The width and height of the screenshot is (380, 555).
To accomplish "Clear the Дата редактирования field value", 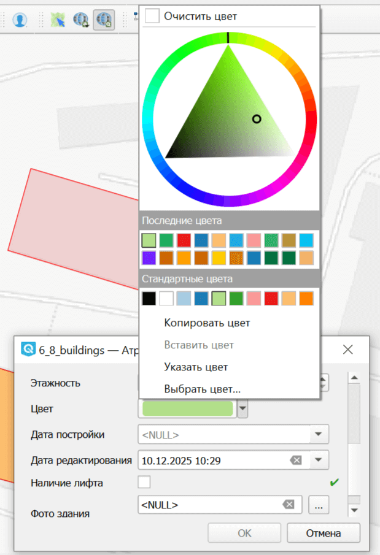I will (295, 459).
